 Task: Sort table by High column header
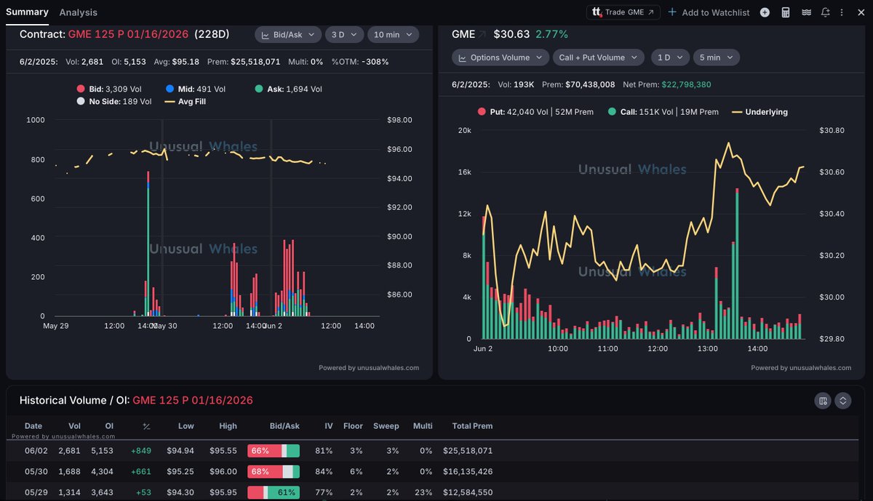tap(228, 426)
